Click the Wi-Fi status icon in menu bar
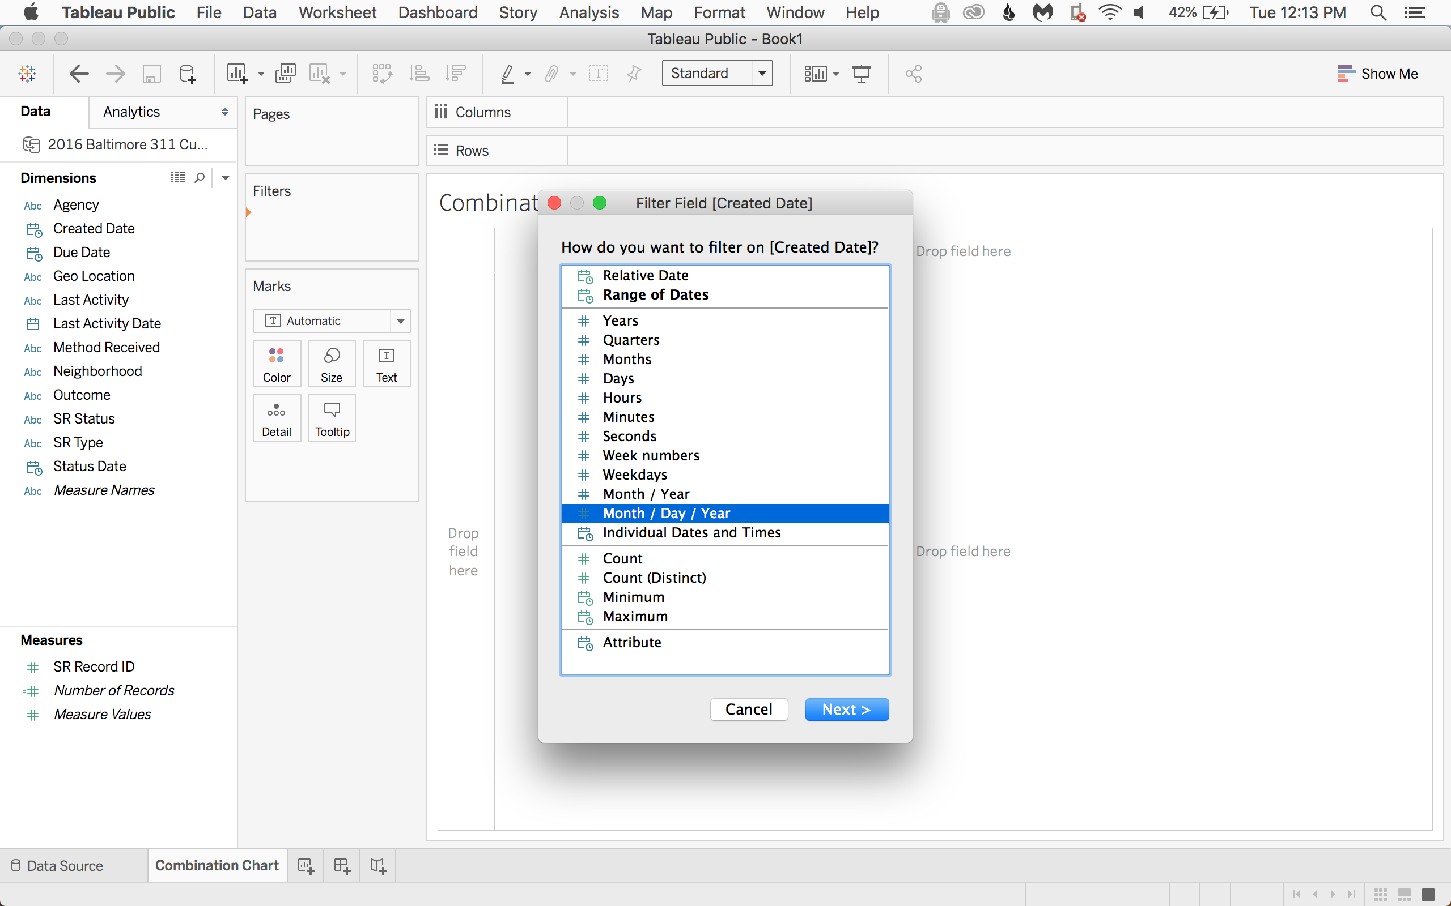 click(x=1110, y=12)
